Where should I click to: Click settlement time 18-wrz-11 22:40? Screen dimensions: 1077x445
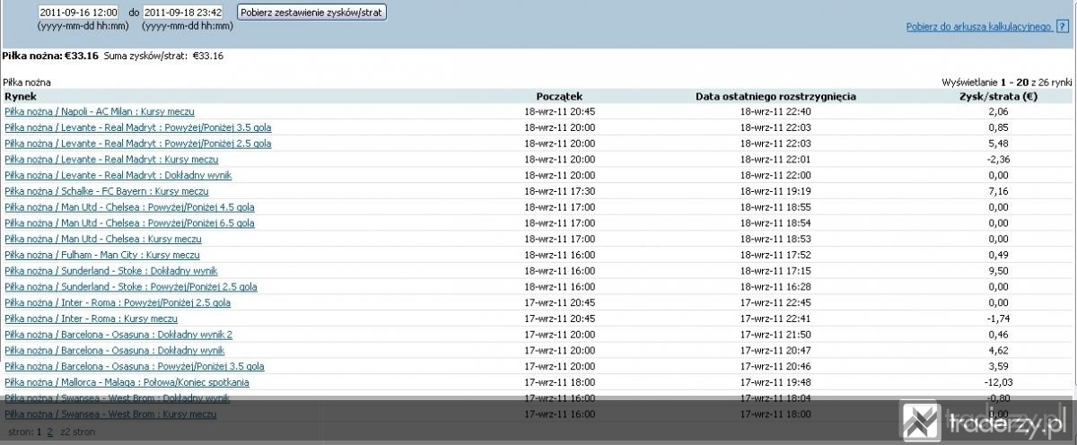point(775,112)
